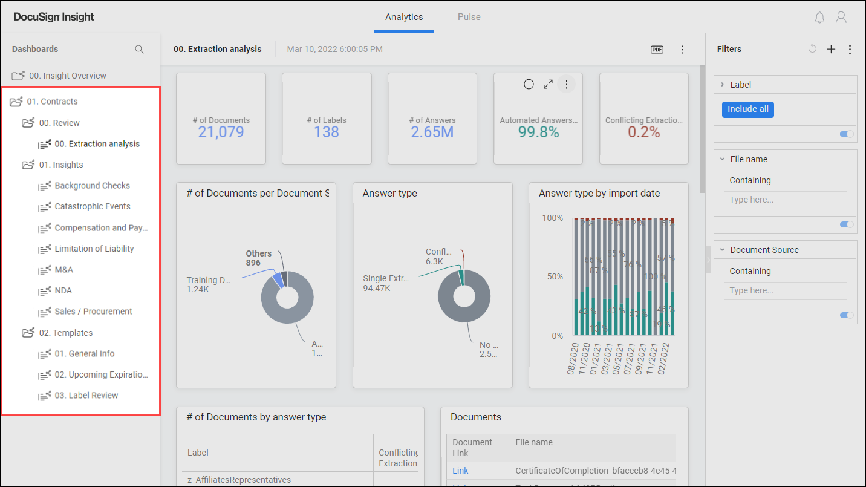Expand the Automated Answers widget to fullscreen
Screen dimensions: 866x487
548,85
